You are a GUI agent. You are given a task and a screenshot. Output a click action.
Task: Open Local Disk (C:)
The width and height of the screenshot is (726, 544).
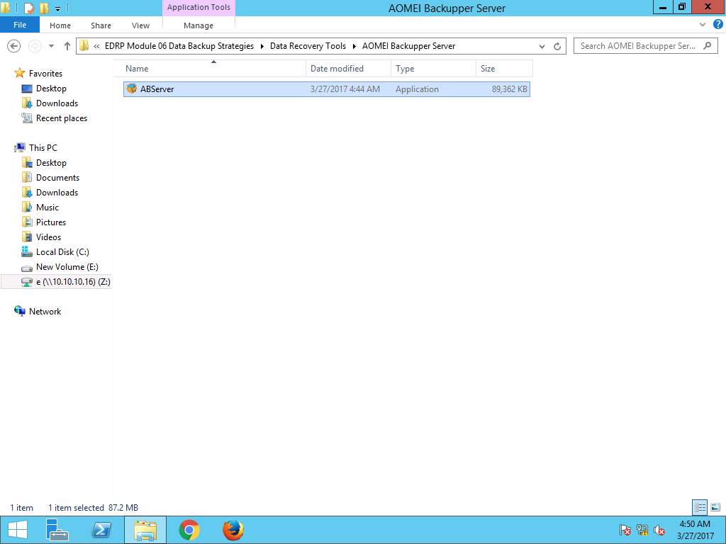point(62,252)
